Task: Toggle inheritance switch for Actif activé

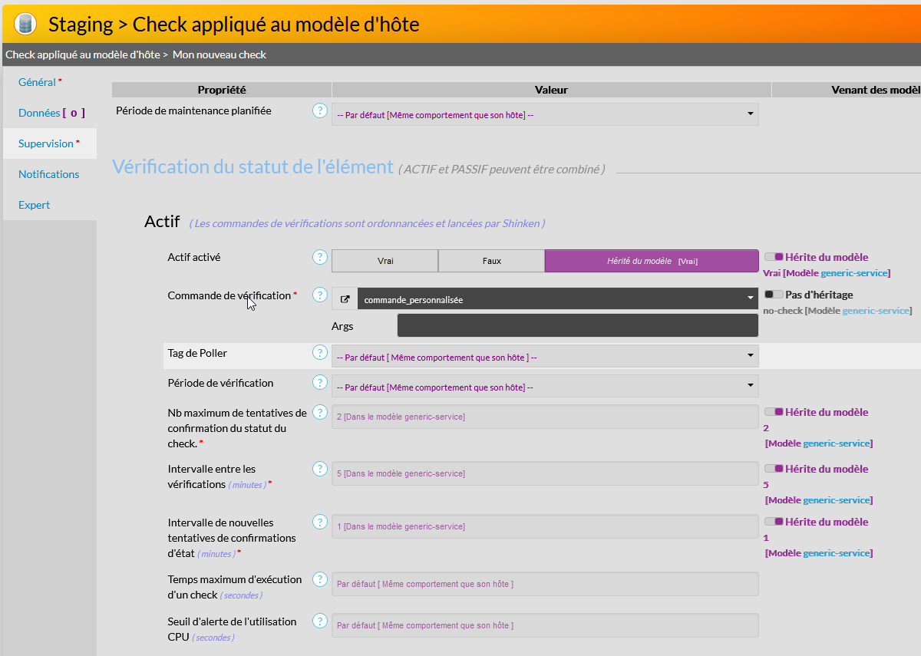Action: (x=774, y=257)
